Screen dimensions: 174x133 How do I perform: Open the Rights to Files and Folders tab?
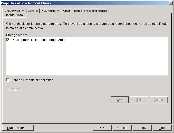tap(91, 11)
